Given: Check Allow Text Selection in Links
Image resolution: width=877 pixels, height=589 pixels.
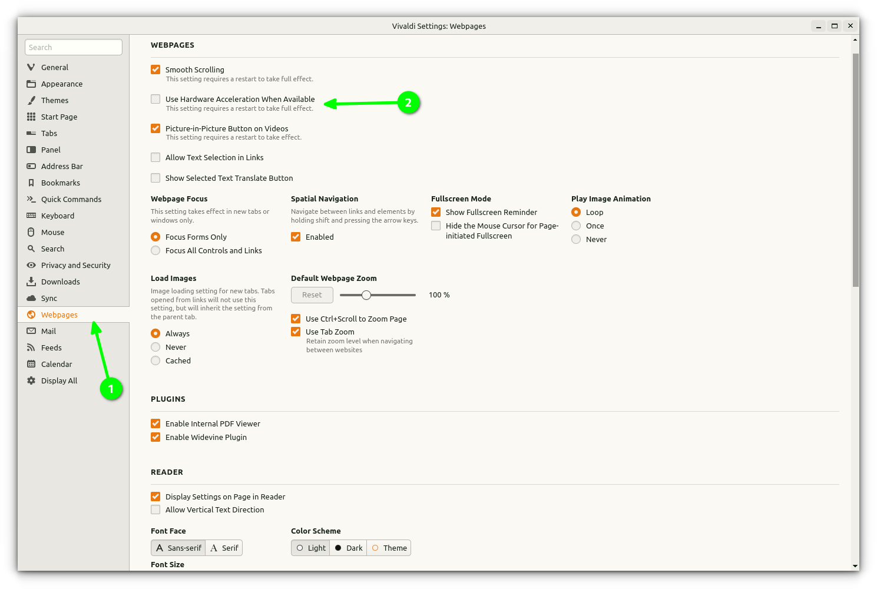Looking at the screenshot, I should pos(155,157).
